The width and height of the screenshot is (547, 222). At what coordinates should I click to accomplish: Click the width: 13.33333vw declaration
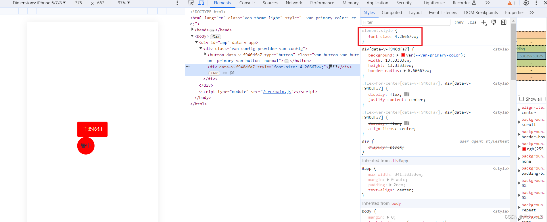pyautogui.click(x=390, y=60)
